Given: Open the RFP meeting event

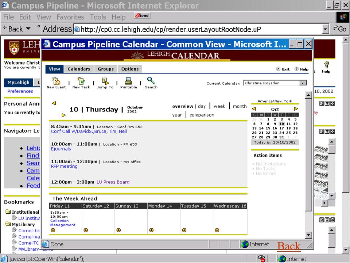Looking at the screenshot, I should coord(64,167).
